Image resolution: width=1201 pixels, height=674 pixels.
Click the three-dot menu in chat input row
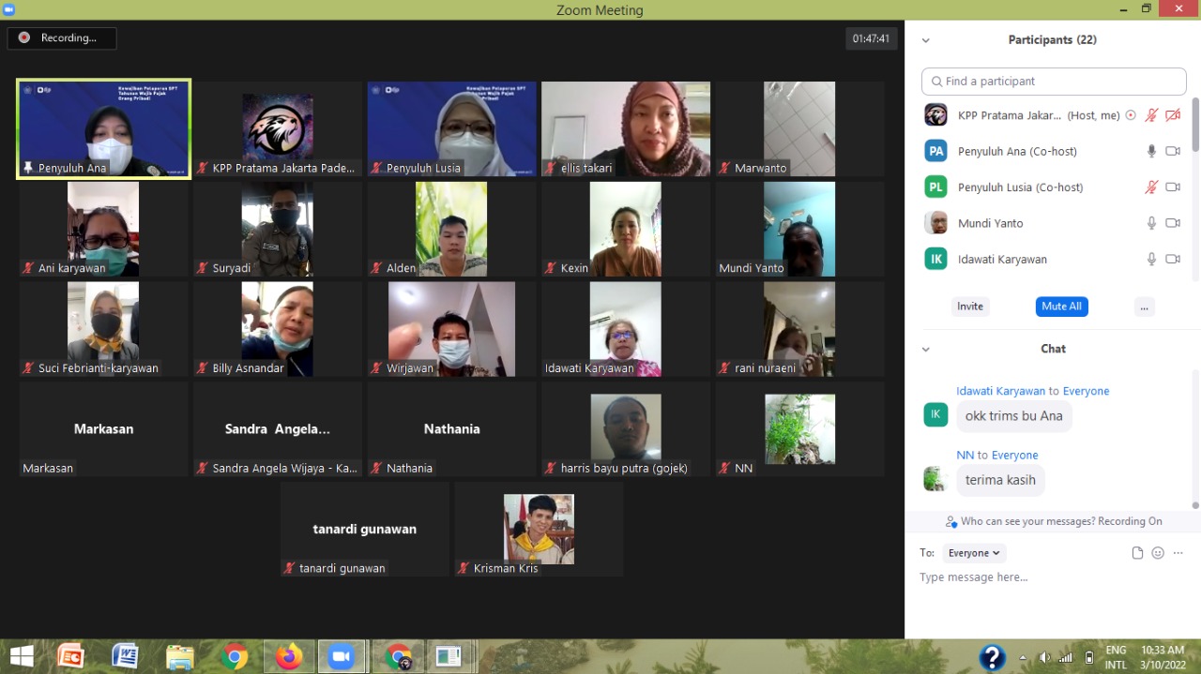[1178, 553]
